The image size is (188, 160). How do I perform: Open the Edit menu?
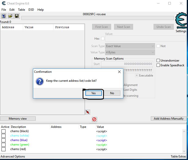point(12,10)
